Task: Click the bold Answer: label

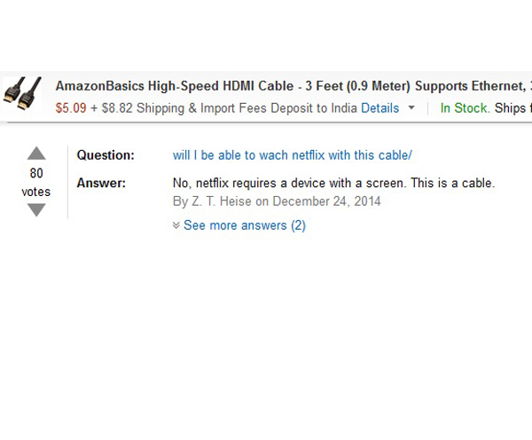Action: 101,183
